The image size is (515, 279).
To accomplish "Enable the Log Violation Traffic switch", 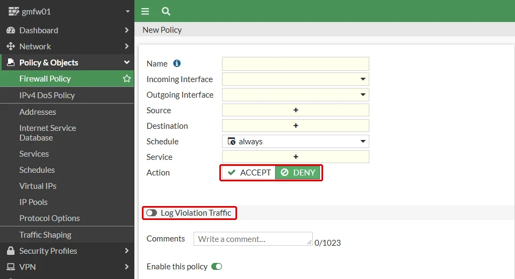I will 152,213.
